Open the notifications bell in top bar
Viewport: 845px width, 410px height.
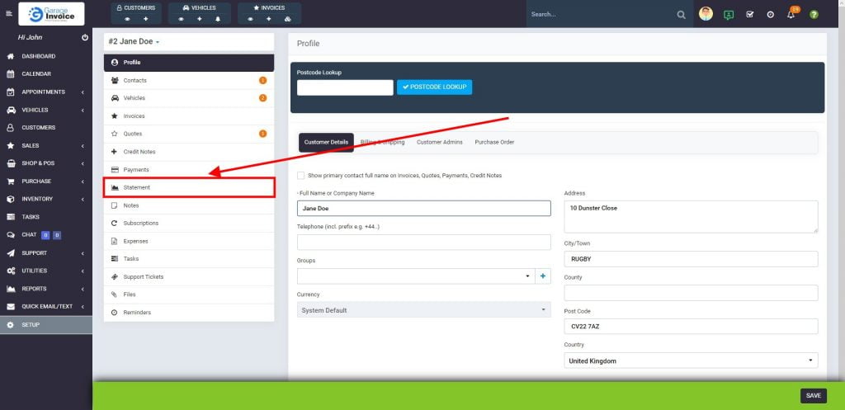coord(791,14)
